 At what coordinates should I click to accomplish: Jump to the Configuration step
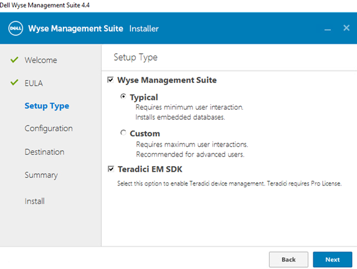tap(49, 129)
